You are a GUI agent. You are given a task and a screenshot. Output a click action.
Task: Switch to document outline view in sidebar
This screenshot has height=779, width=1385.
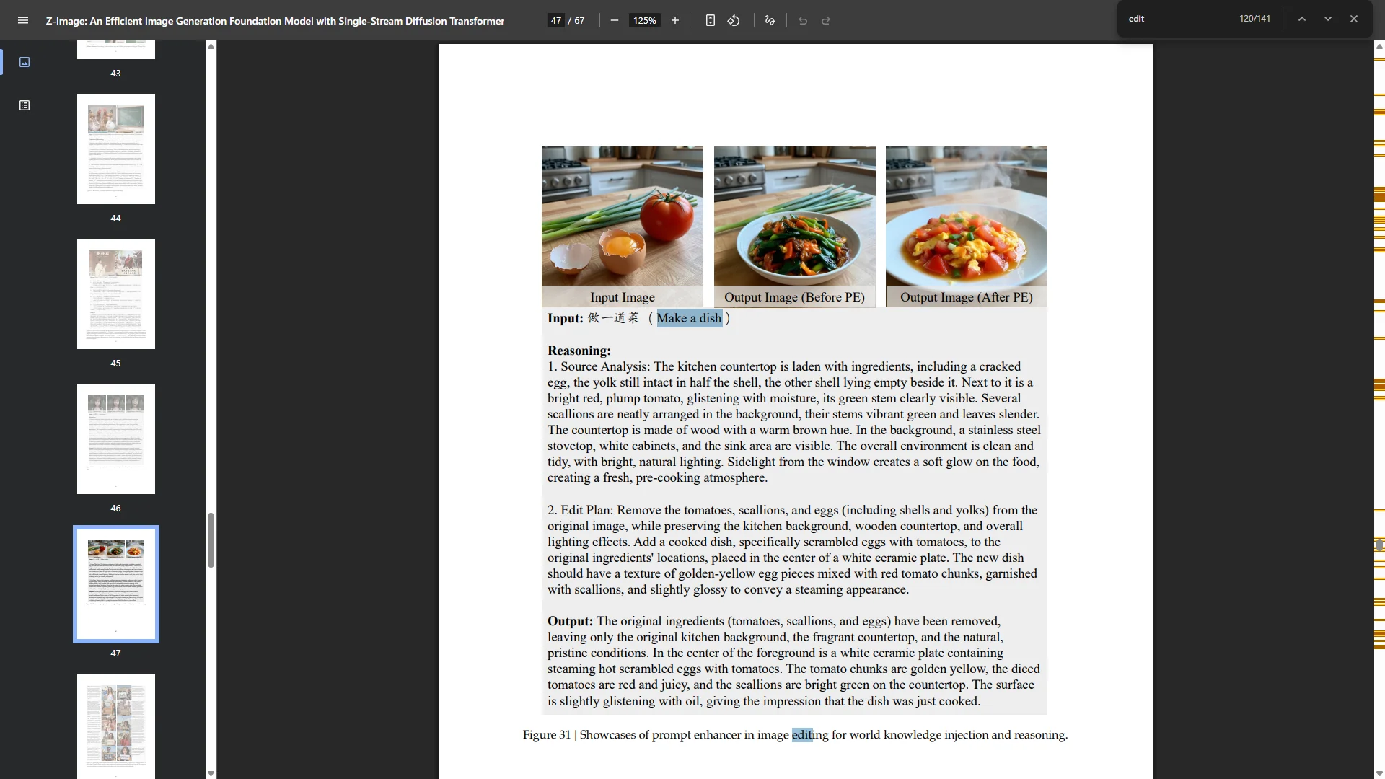[x=25, y=105]
